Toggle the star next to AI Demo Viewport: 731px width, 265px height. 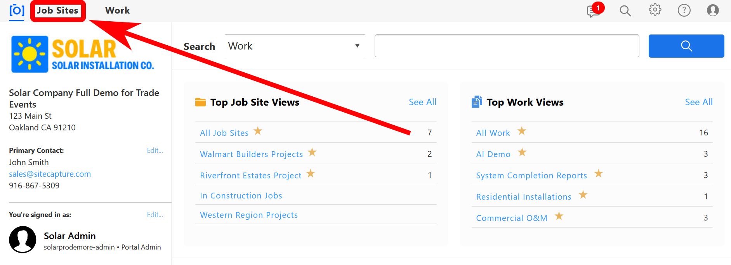click(x=522, y=152)
